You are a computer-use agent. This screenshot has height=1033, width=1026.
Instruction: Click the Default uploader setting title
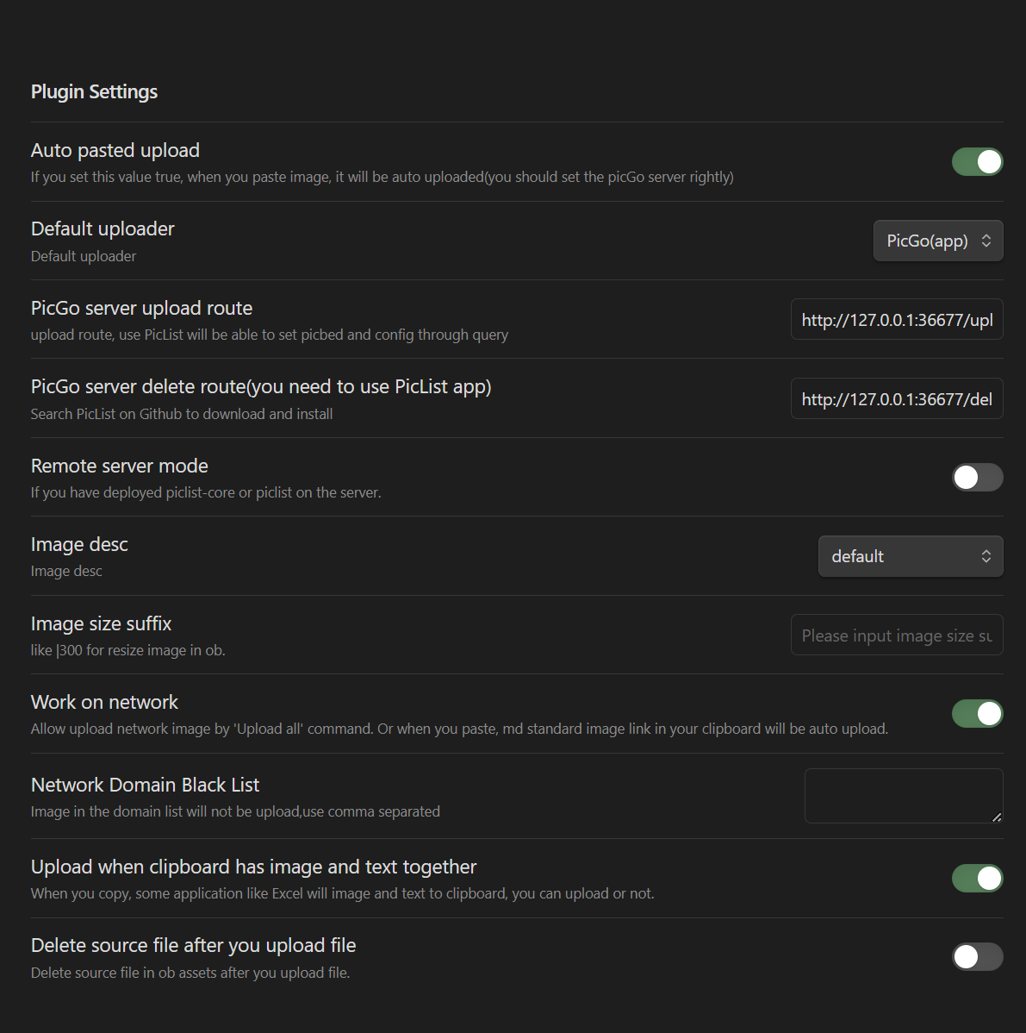(x=103, y=229)
